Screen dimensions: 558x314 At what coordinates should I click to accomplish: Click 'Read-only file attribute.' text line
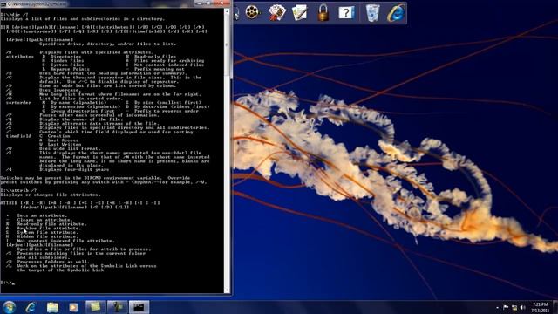pyautogui.click(x=52, y=224)
